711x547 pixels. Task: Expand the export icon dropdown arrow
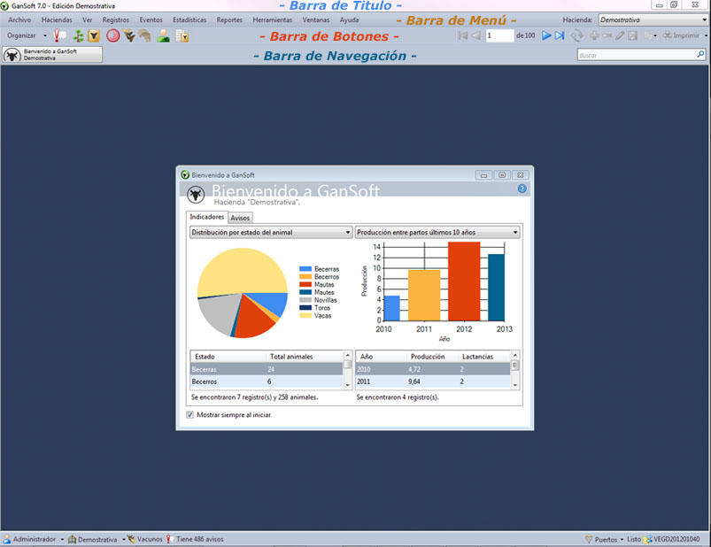[x=655, y=35]
